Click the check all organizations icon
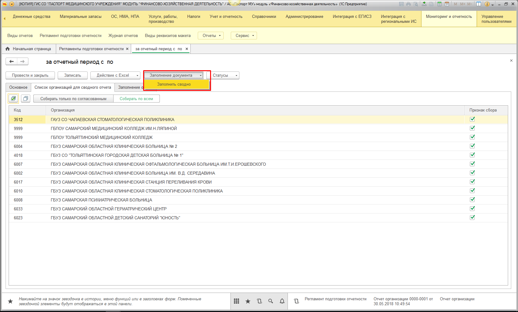 pyautogui.click(x=13, y=99)
